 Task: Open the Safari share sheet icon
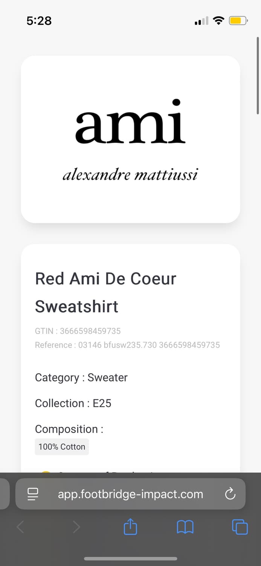[x=130, y=526]
